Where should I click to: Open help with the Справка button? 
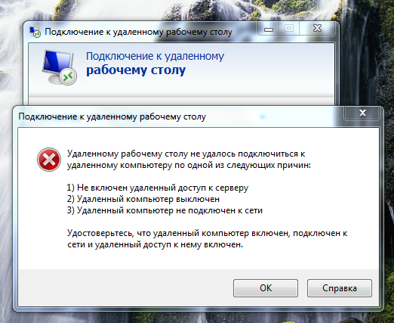click(x=340, y=288)
